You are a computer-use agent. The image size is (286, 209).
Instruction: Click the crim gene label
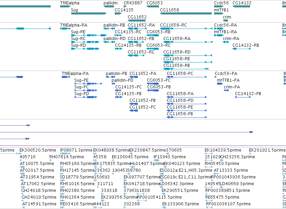coord(227,17)
